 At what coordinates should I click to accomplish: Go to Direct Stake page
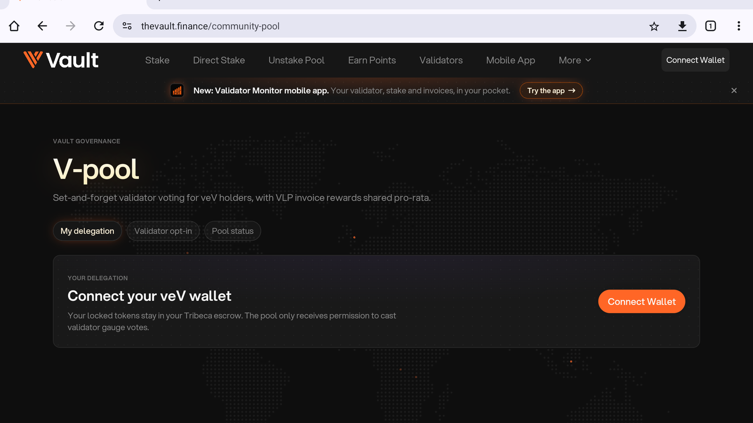[x=219, y=60]
